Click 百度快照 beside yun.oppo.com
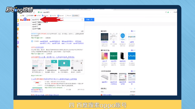Viewport: 195px width, 109px height. (x=49, y=54)
